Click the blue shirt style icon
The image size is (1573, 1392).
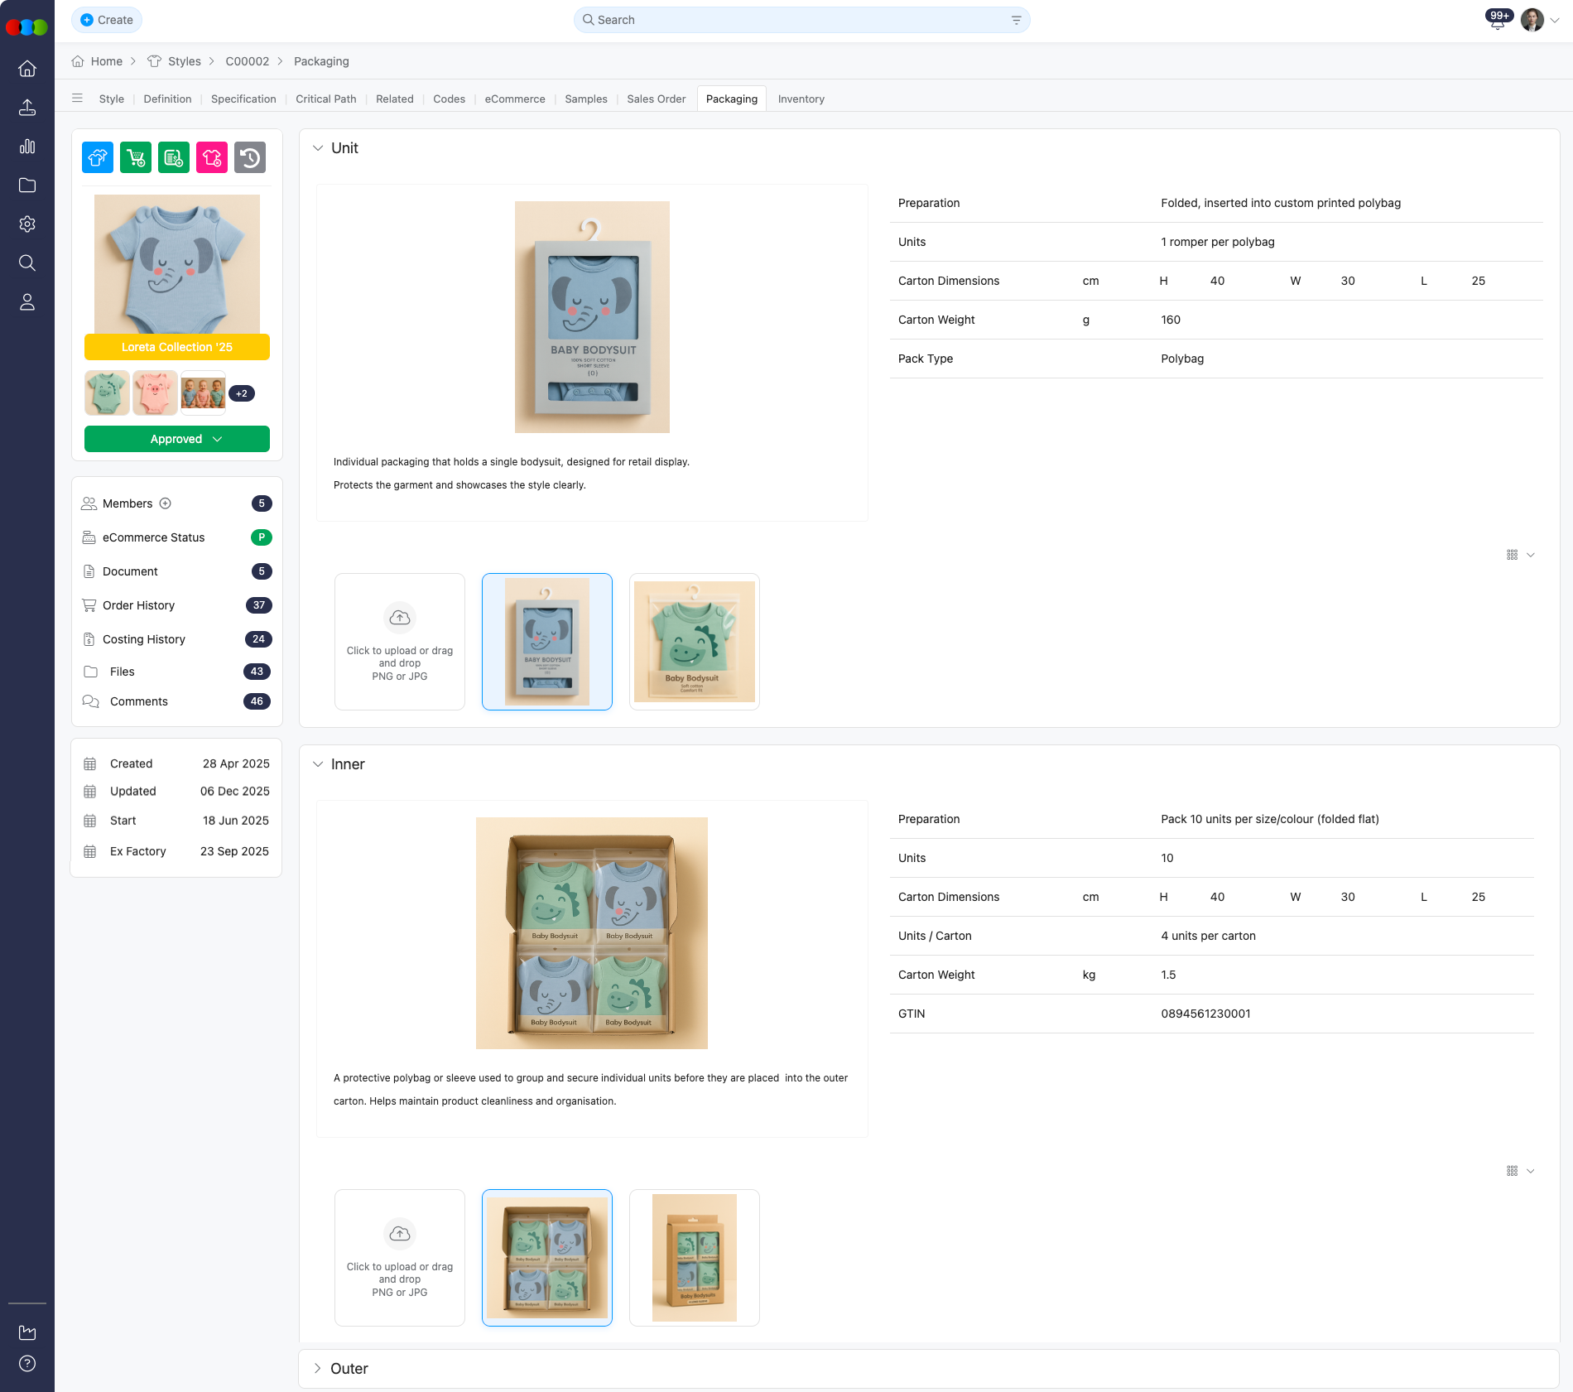click(98, 157)
